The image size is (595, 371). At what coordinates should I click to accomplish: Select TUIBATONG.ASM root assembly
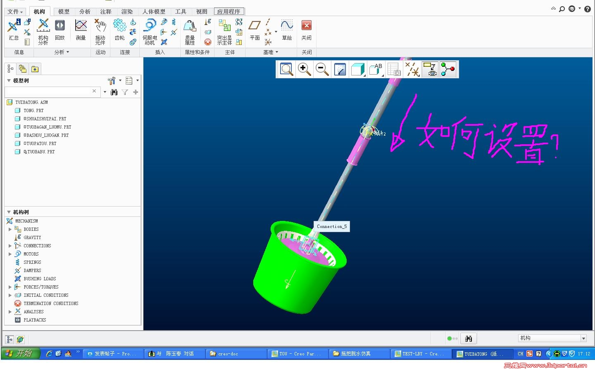pos(31,102)
